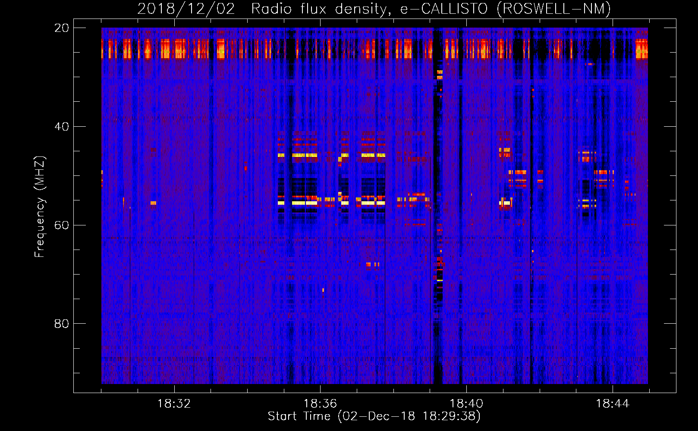Screen dimensions: 698x431
Task: Click the plot title '2018/12/02 Radio flux density'
Action: pyautogui.click(x=374, y=9)
